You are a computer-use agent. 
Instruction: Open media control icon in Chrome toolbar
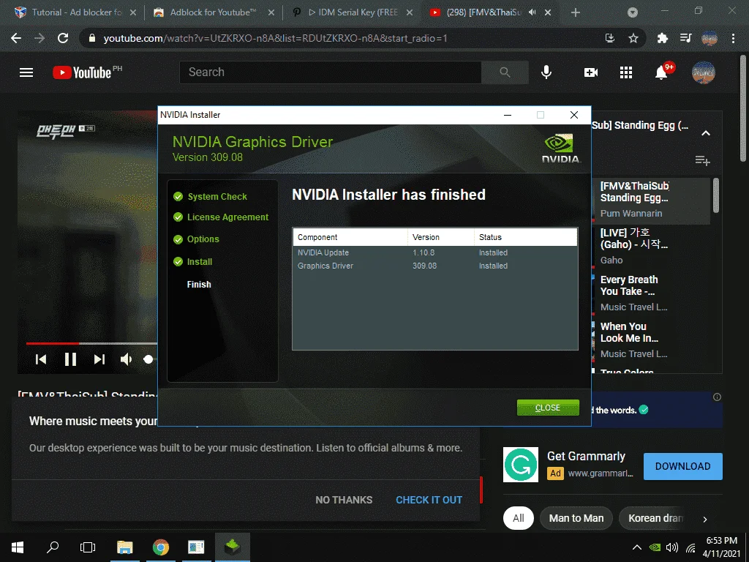(x=685, y=38)
